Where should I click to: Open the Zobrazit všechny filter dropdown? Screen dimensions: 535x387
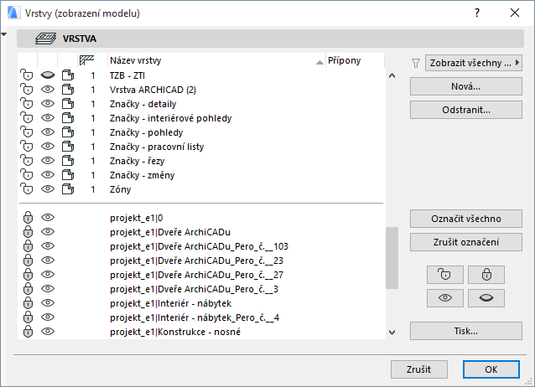click(474, 62)
